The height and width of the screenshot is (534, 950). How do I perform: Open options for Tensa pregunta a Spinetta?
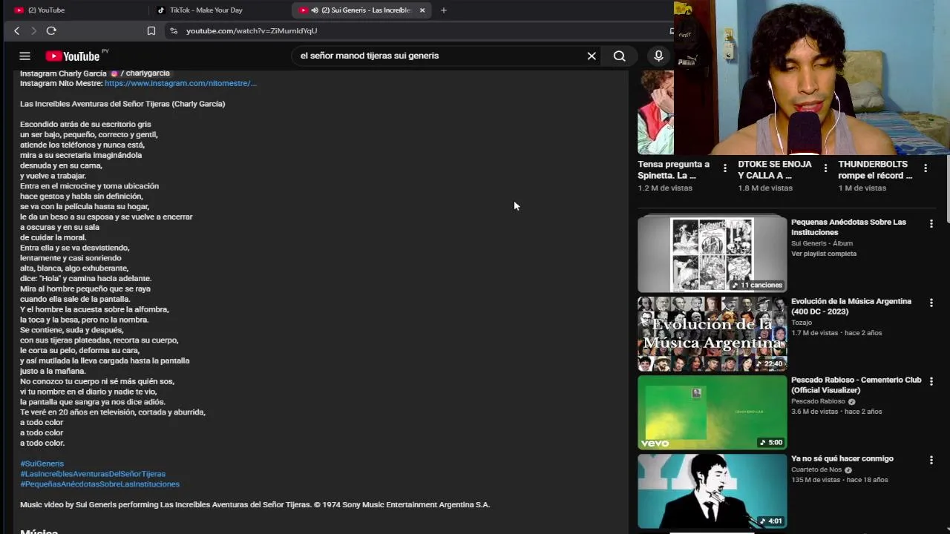[x=725, y=168]
